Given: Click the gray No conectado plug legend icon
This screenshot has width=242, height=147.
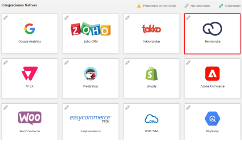Looking at the screenshot, I should click(x=187, y=6).
